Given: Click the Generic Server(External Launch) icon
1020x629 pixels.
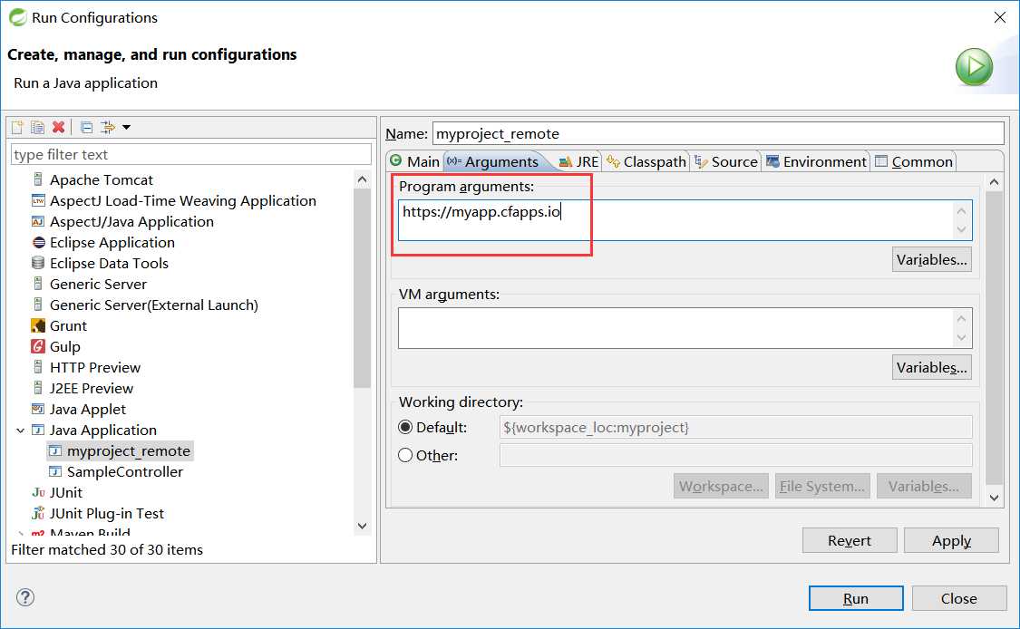Looking at the screenshot, I should 38,305.
